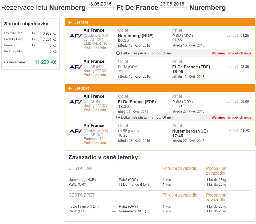Select the Let tam section header
Screen dimensions: 256x224
point(160,22)
